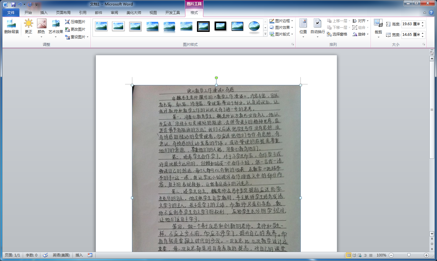The height and width of the screenshot is (261, 437).
Task: Click the language 英语(美国) status button
Action: point(61,255)
